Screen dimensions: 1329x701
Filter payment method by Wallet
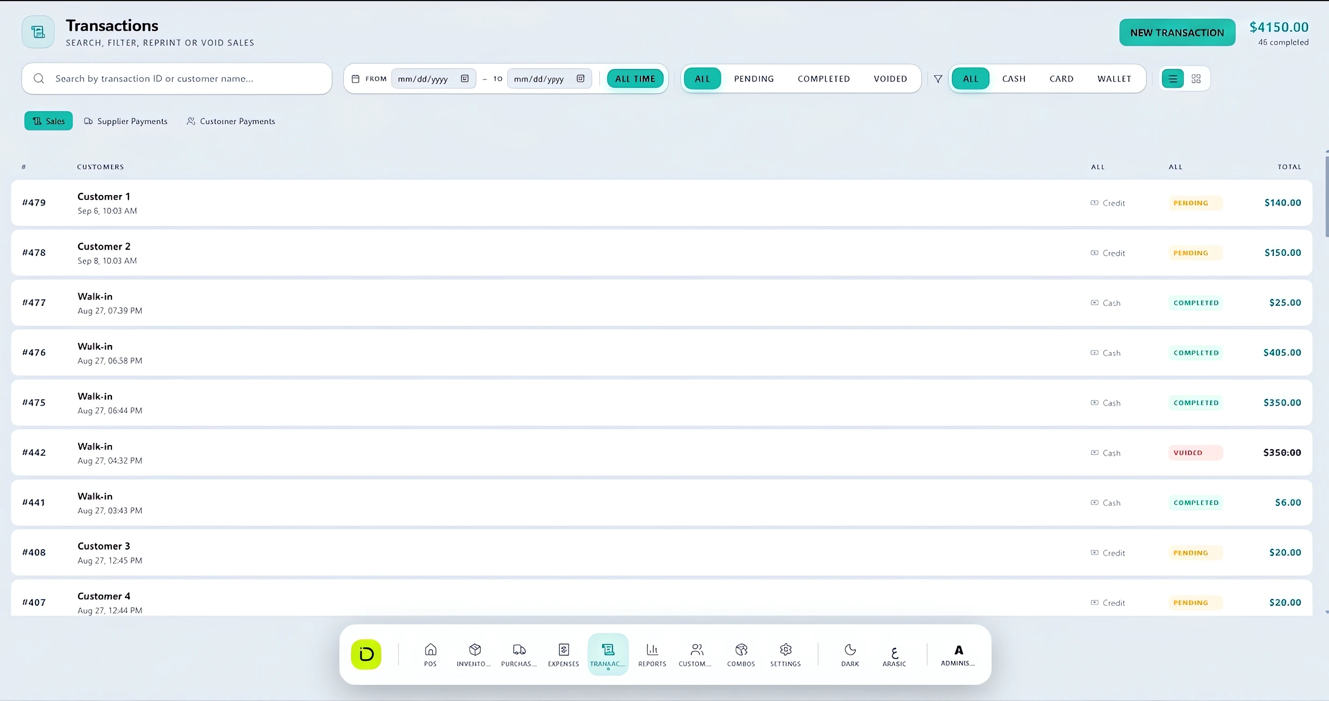tap(1114, 78)
